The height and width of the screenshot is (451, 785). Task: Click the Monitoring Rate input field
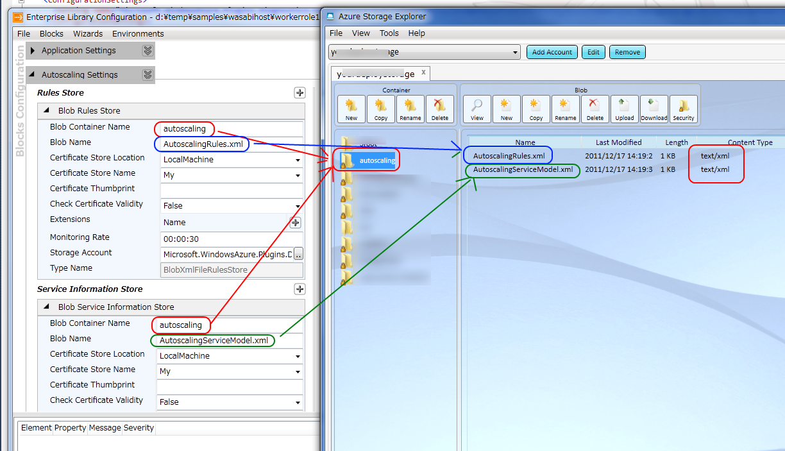[x=231, y=239]
